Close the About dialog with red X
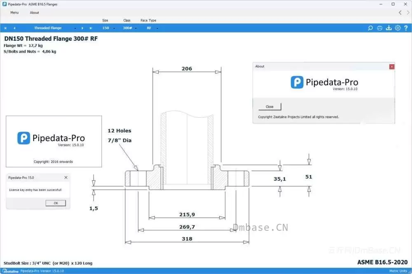 [x=391, y=67]
